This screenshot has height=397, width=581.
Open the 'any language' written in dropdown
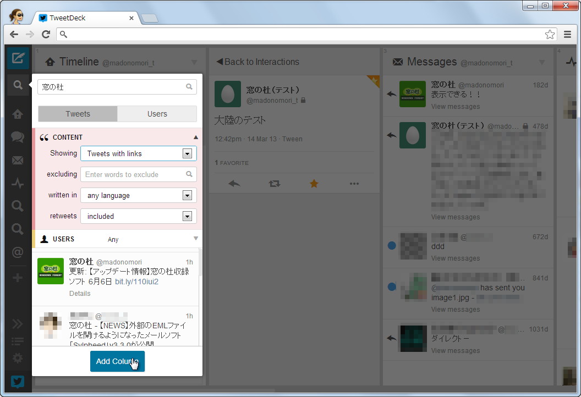[x=138, y=195]
